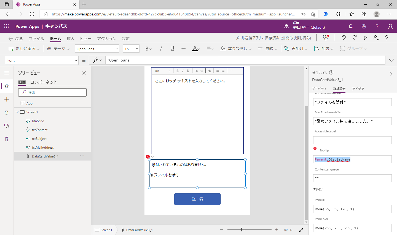The height and width of the screenshot is (235, 397).
Task: Open the テーマ dropdown
Action: (x=58, y=49)
